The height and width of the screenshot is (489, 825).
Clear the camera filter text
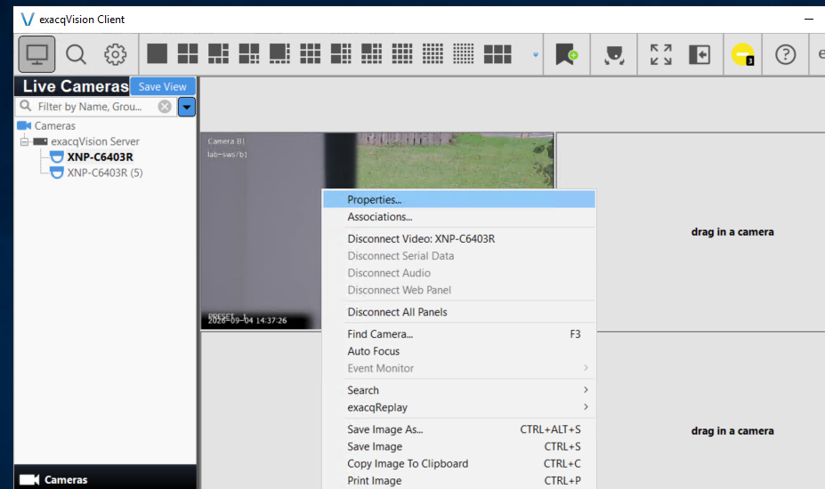coord(165,107)
